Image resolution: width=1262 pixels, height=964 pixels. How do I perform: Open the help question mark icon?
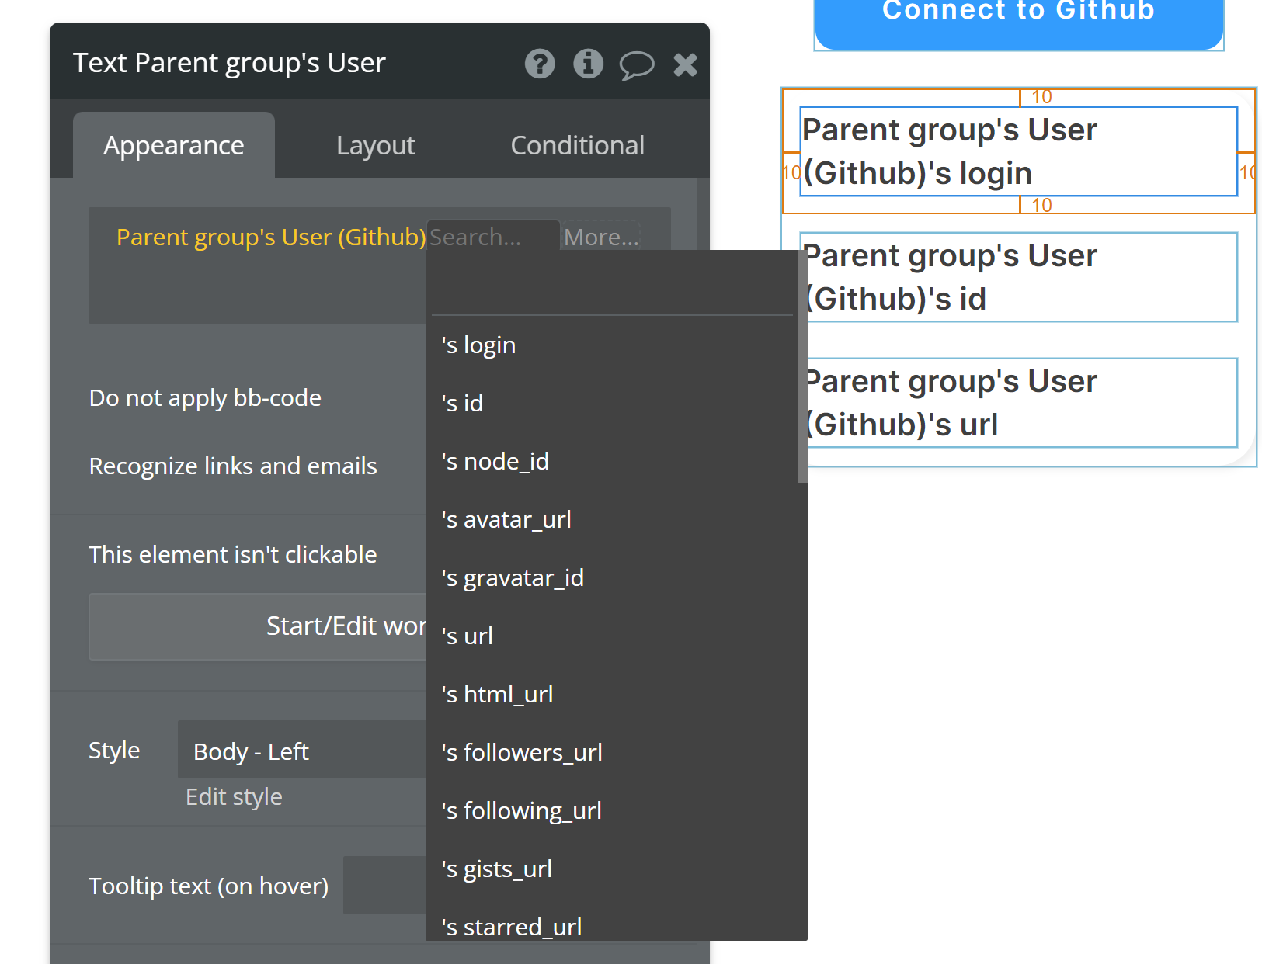tap(540, 64)
